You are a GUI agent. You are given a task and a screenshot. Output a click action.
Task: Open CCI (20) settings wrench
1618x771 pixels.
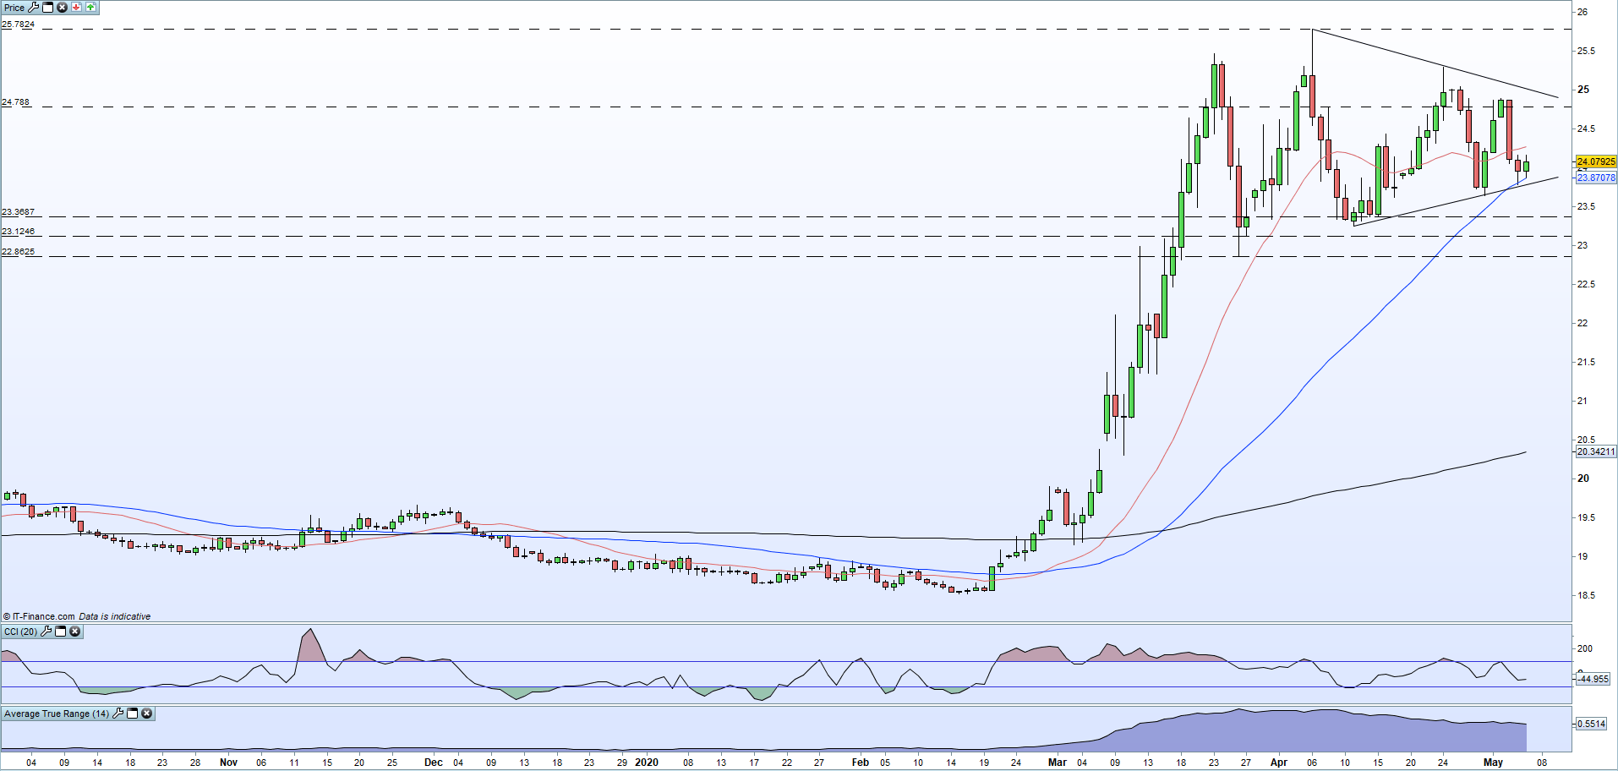click(x=46, y=632)
